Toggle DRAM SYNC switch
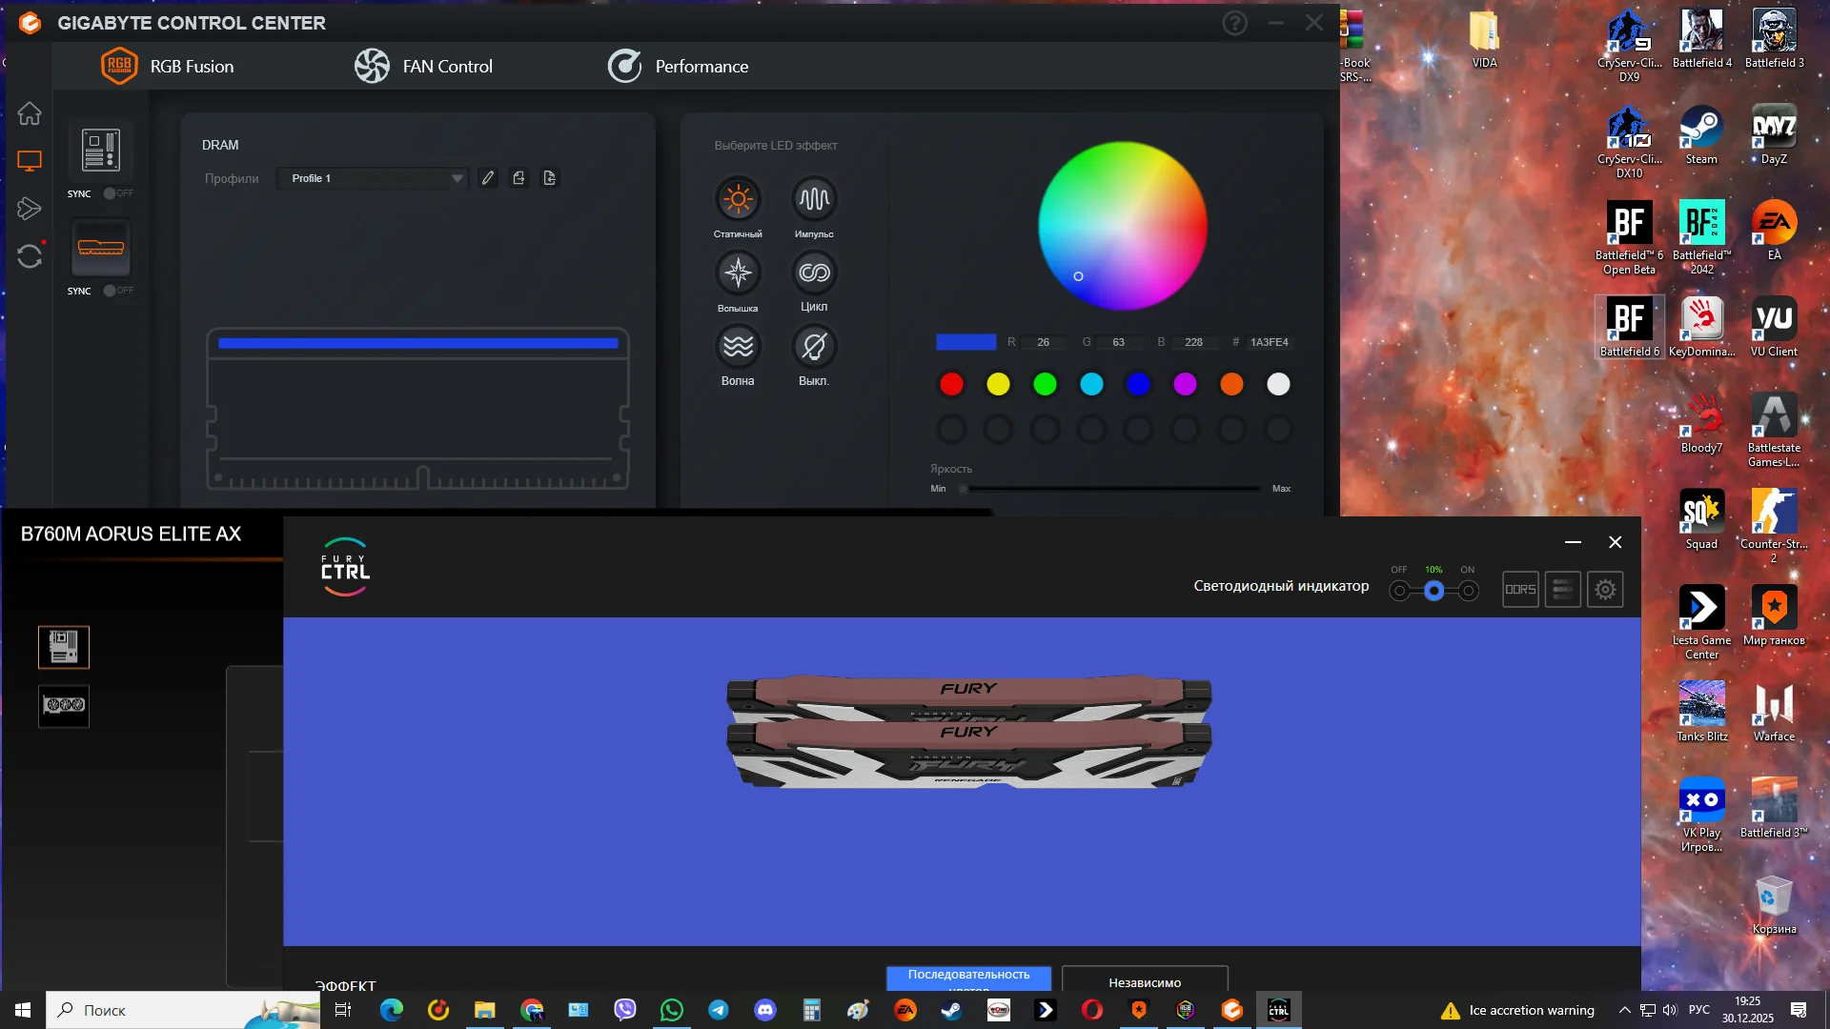Viewport: 1830px width, 1029px height. click(117, 291)
